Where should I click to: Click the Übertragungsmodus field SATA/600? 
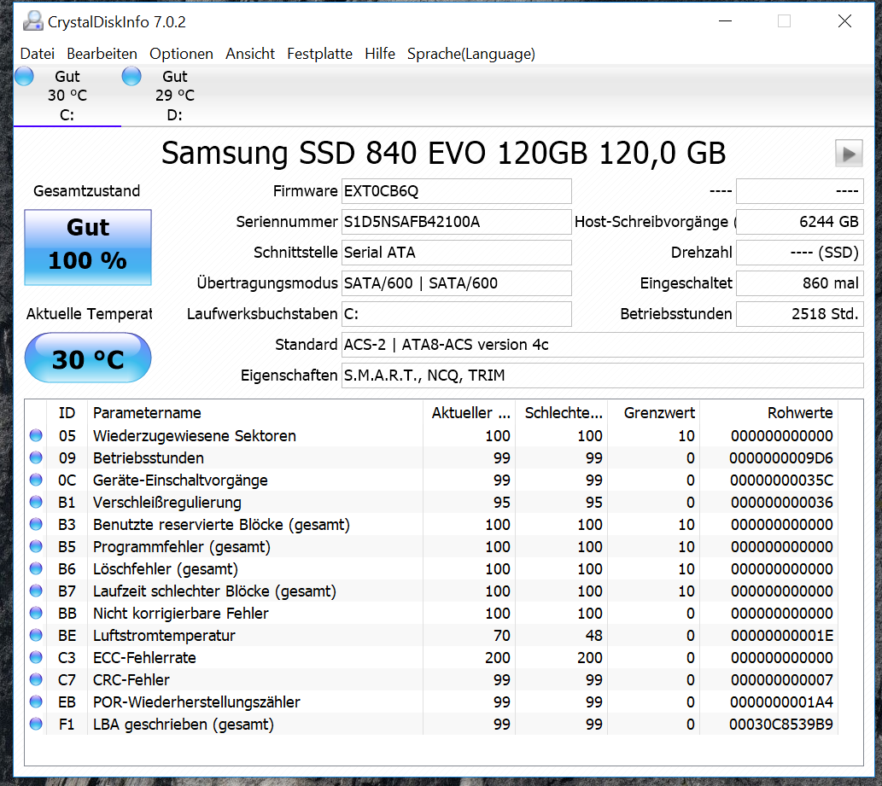(456, 283)
